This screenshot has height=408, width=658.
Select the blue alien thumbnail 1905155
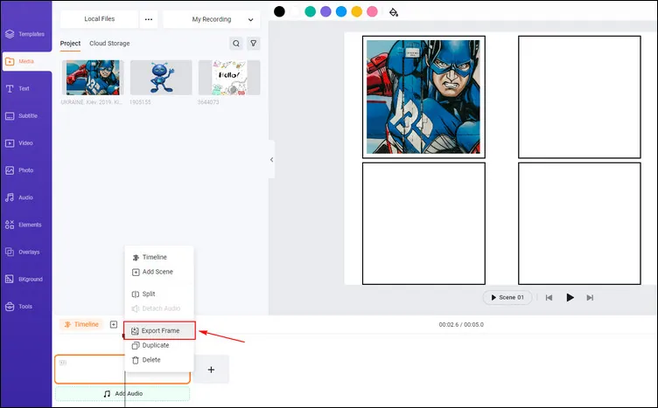[x=161, y=78]
